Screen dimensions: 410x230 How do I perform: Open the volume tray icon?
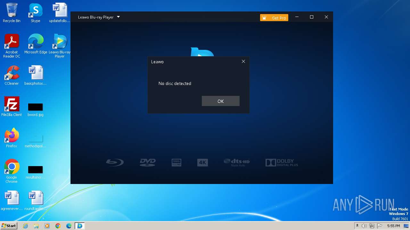click(364, 226)
